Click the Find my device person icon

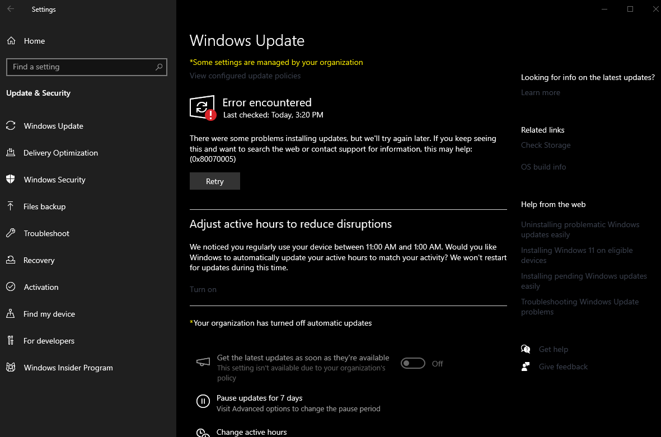(11, 313)
